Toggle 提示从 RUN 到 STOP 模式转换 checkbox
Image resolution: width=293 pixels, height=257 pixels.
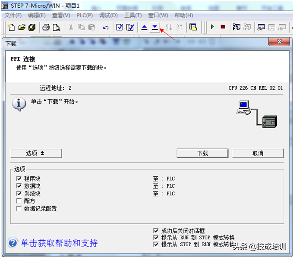[x=156, y=238]
